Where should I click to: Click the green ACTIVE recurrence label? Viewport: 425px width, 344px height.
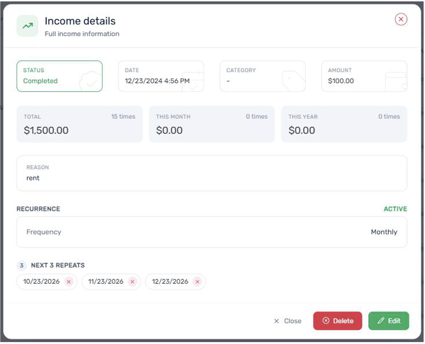pos(395,209)
